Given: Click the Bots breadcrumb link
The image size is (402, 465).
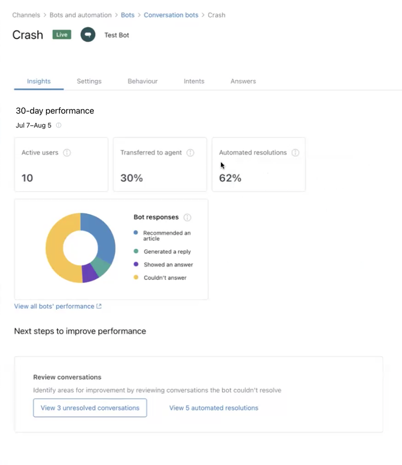Looking at the screenshot, I should 128,15.
